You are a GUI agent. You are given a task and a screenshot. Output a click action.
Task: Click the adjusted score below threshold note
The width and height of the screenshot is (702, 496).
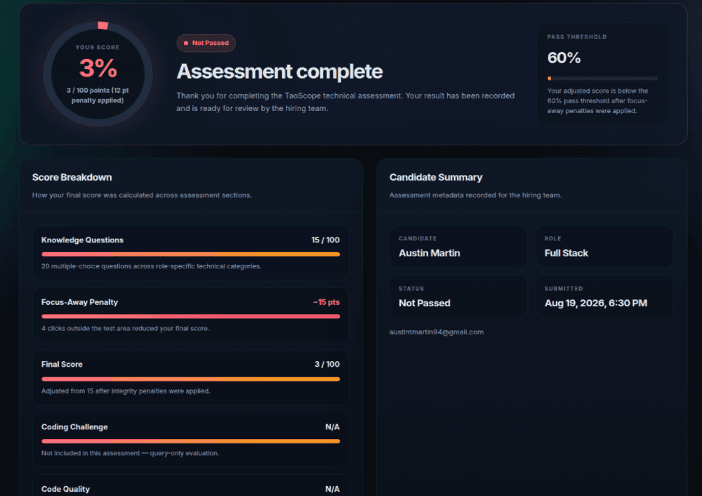pos(597,100)
